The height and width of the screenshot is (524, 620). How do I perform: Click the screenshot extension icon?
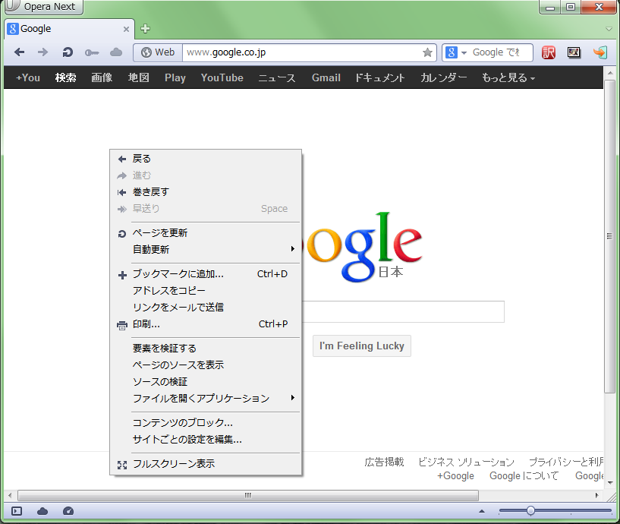[x=574, y=52]
